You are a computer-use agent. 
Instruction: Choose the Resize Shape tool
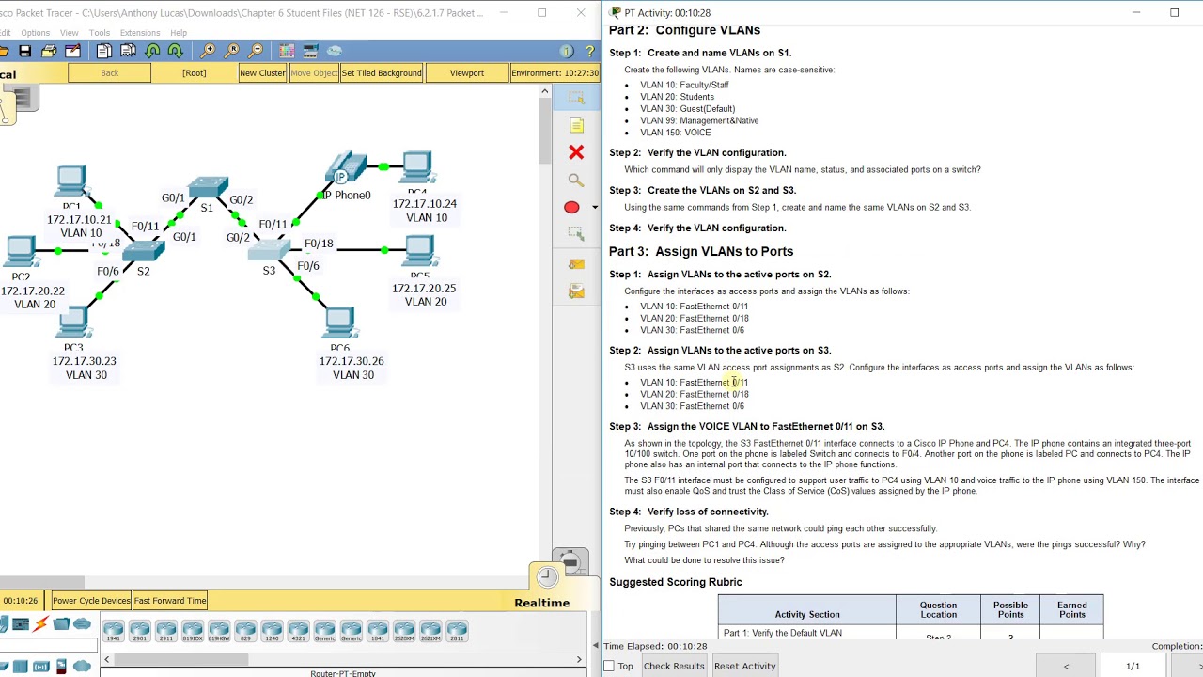576,234
